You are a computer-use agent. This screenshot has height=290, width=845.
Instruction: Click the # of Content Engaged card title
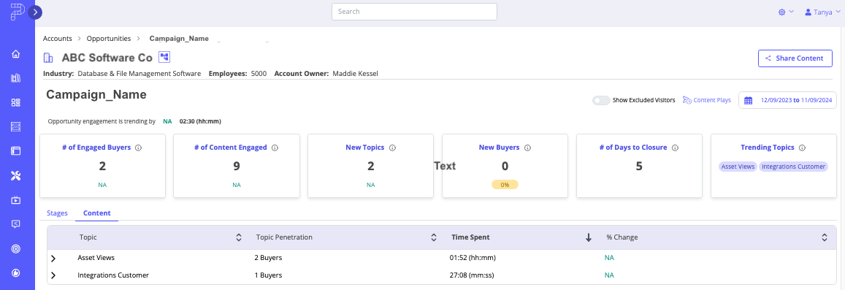(231, 147)
